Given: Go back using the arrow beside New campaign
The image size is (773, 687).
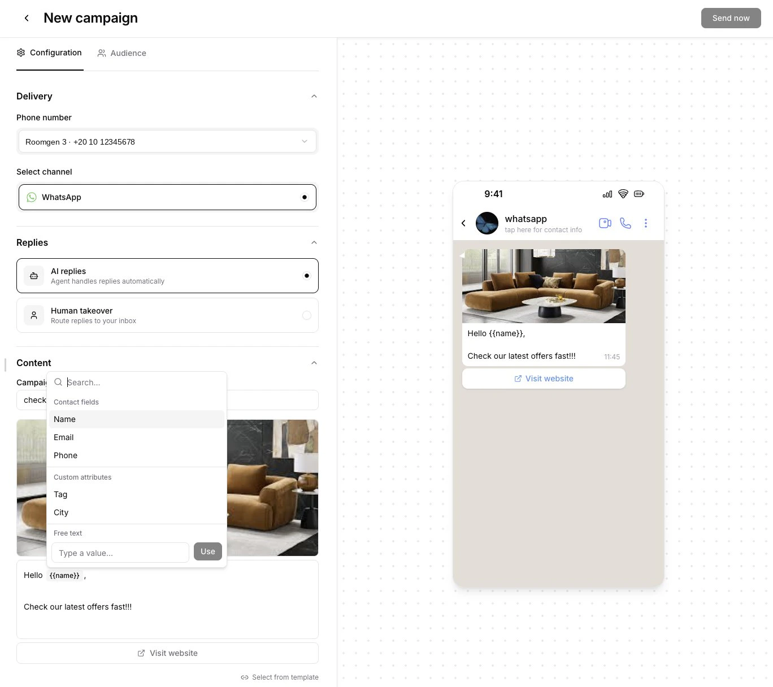Looking at the screenshot, I should 27,18.
